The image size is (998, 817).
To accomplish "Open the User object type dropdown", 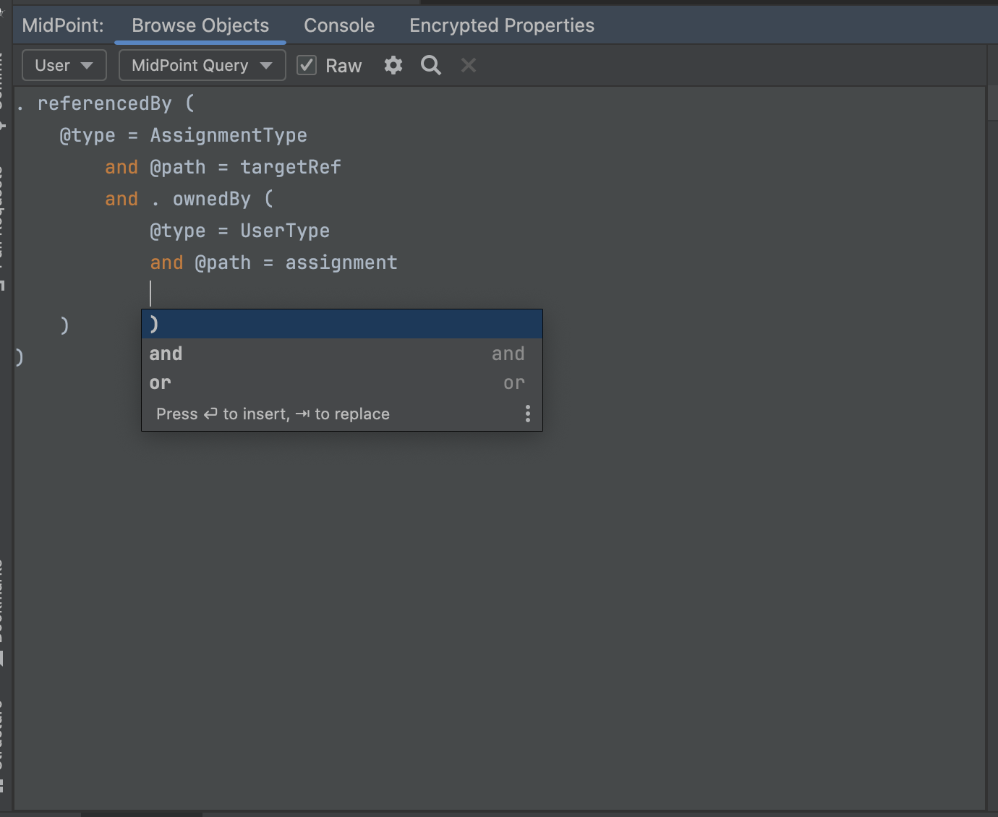I will click(64, 65).
